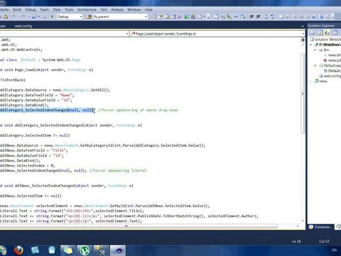The height and width of the screenshot is (256, 341).
Task: Open the hammer tools taskbar icon
Action: coord(101,250)
